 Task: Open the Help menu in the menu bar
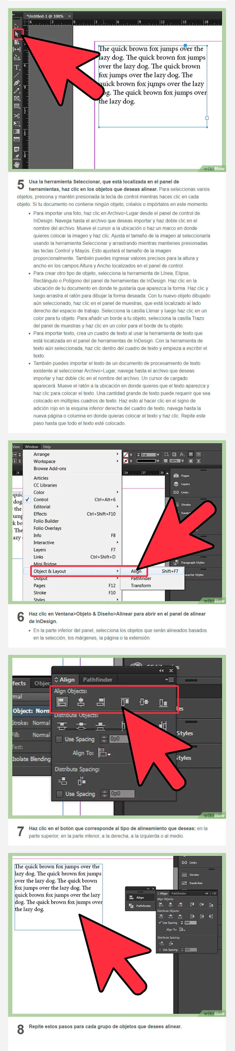point(47,447)
